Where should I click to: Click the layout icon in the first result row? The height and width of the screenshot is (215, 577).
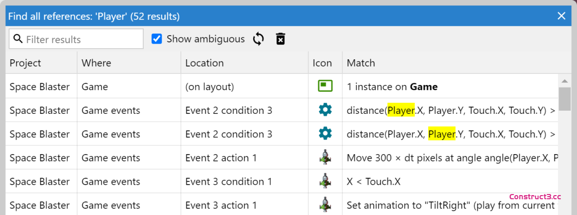tap(325, 87)
